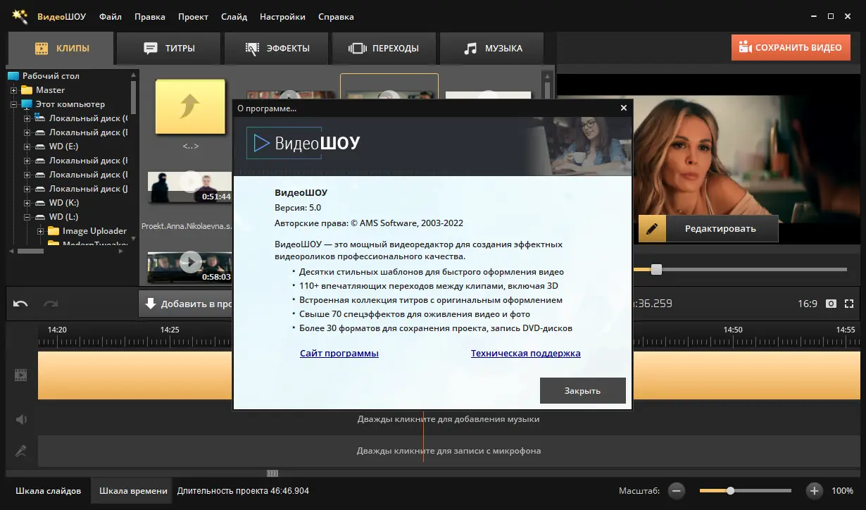Image resolution: width=866 pixels, height=510 pixels.
Task: Click the Добавить в проект button
Action: (186, 304)
